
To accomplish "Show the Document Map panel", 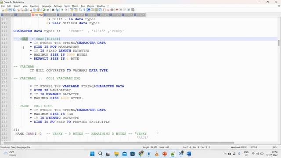I will 96,10.
